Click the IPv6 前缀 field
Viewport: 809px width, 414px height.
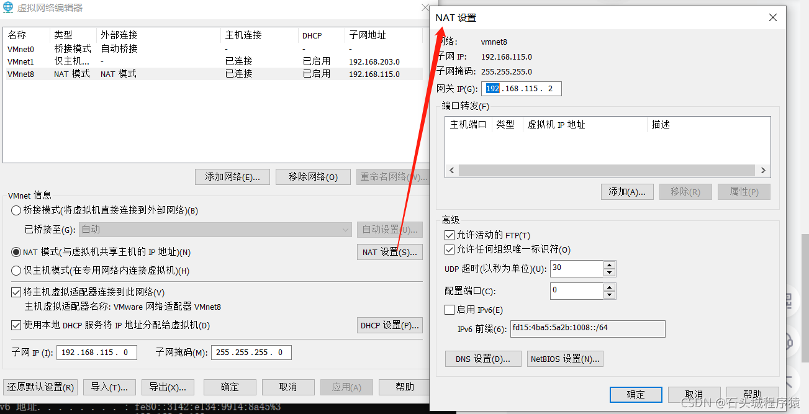tap(587, 328)
